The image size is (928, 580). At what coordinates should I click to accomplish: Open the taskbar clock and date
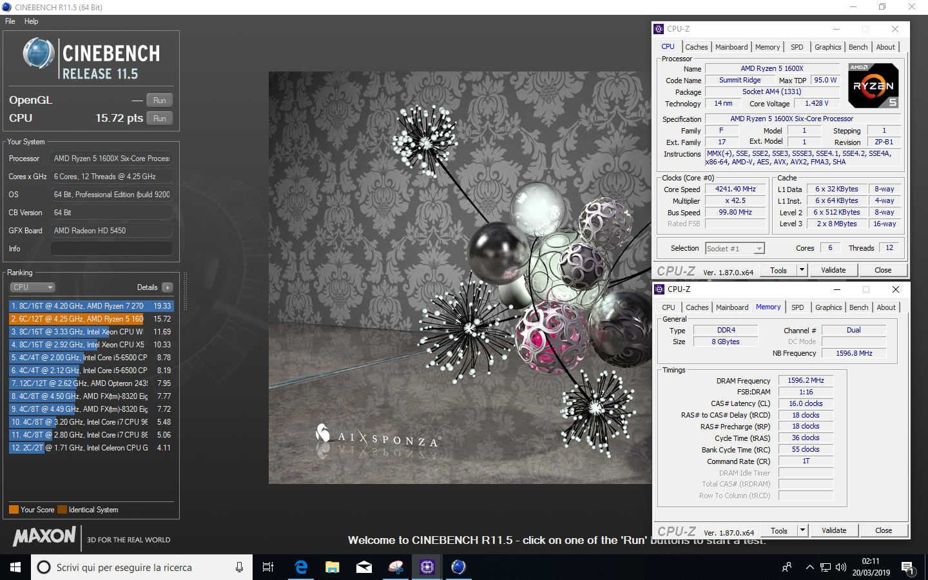[x=871, y=567]
